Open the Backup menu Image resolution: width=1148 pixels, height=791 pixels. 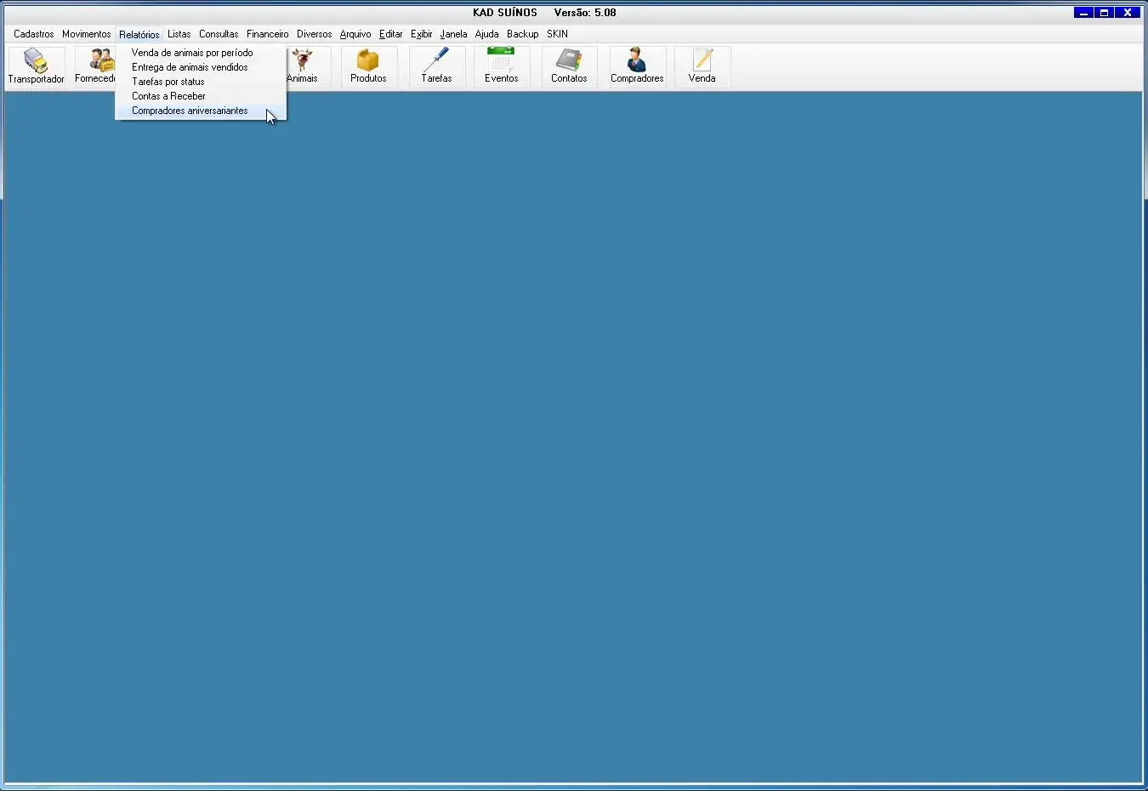pos(522,34)
